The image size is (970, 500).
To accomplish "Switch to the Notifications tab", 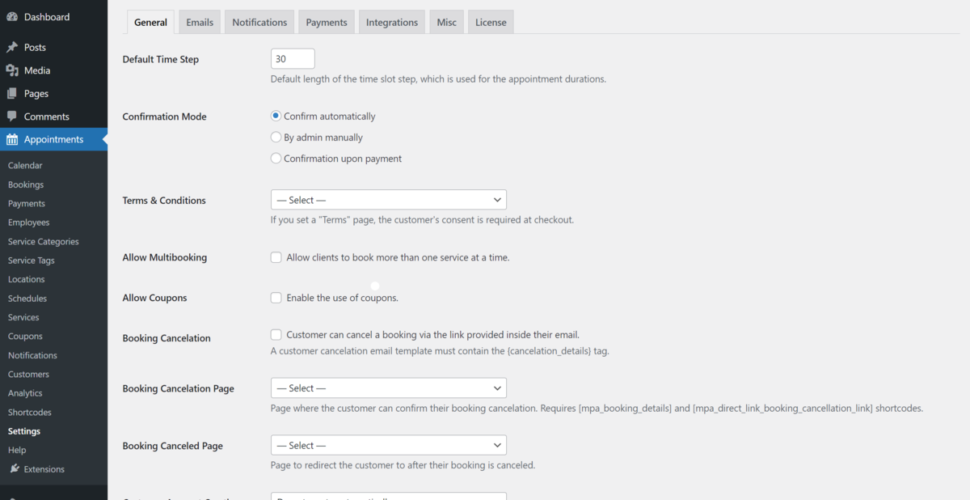I will pos(259,23).
